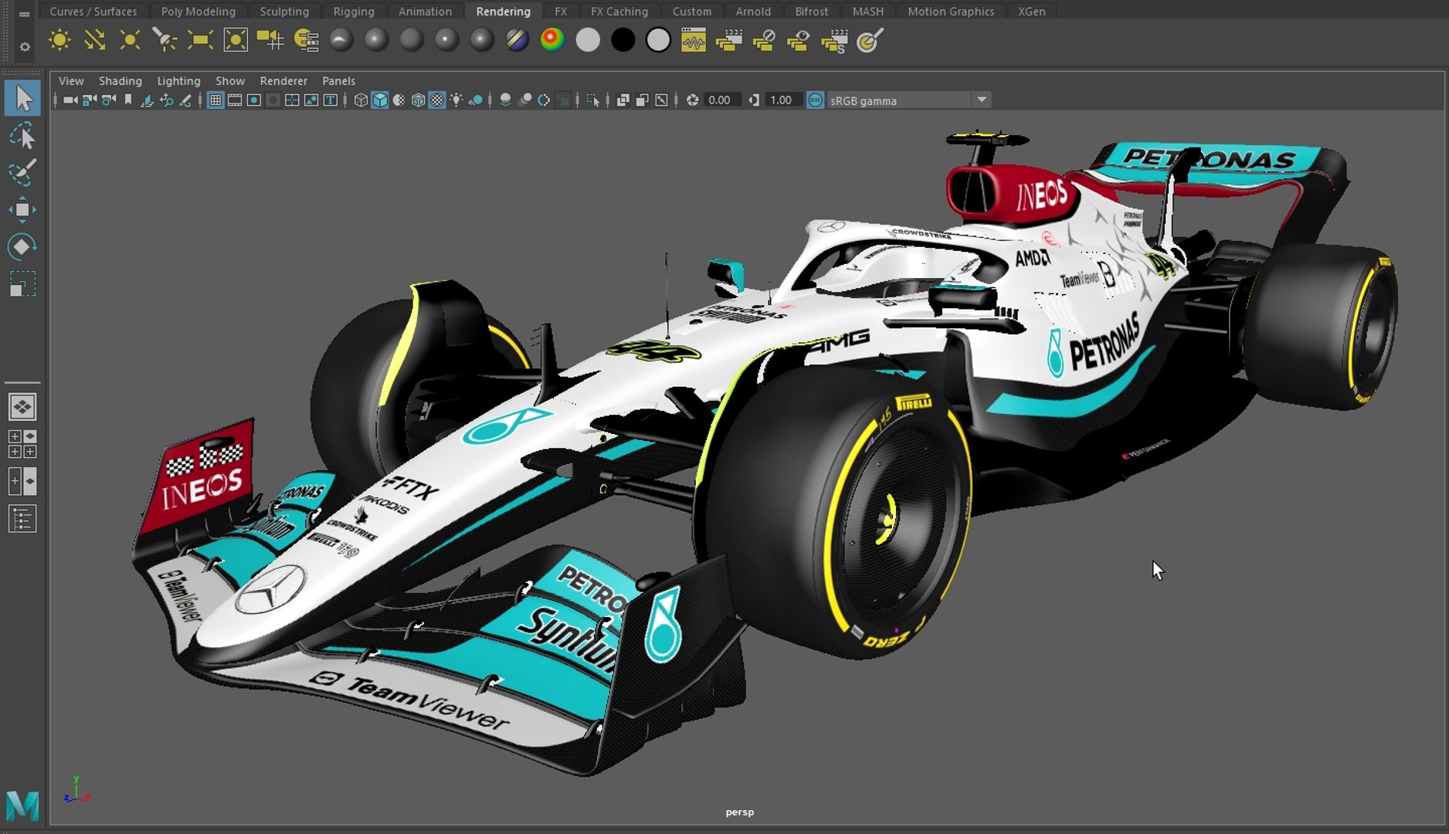Create a Point Light from the shelf
Image resolution: width=1449 pixels, height=834 pixels.
130,40
